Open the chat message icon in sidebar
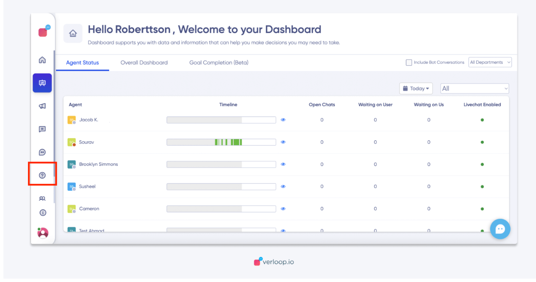536x282 pixels. coord(42,129)
